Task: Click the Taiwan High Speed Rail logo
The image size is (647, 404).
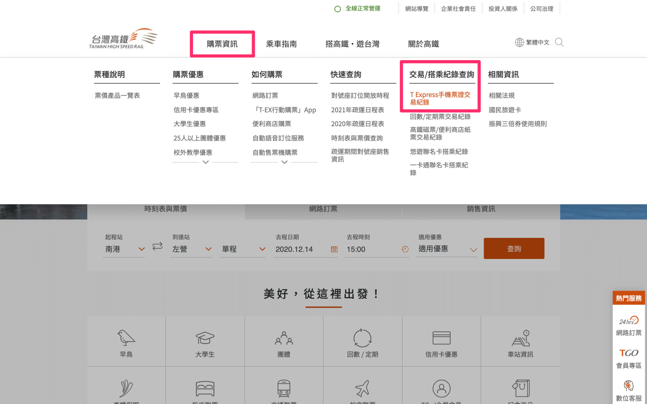Action: (123, 39)
